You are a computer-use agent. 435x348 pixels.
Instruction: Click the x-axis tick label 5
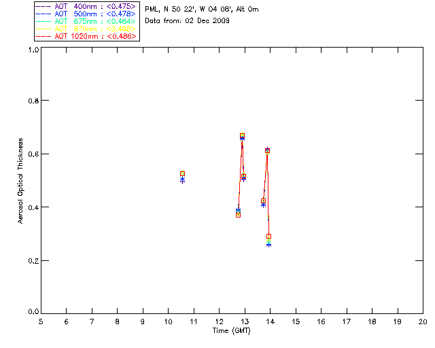(x=41, y=321)
